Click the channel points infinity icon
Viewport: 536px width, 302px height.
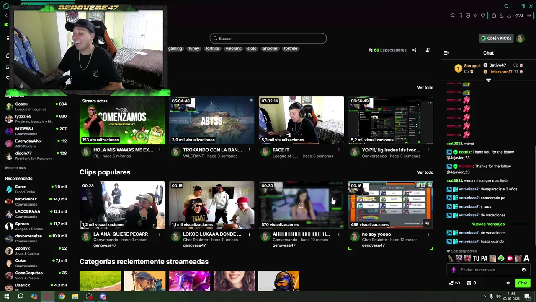tap(454, 283)
